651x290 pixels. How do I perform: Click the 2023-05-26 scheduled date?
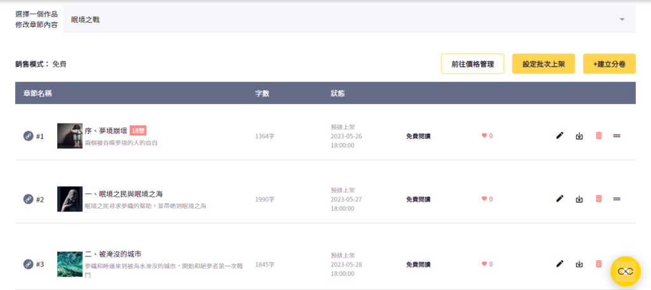346,136
